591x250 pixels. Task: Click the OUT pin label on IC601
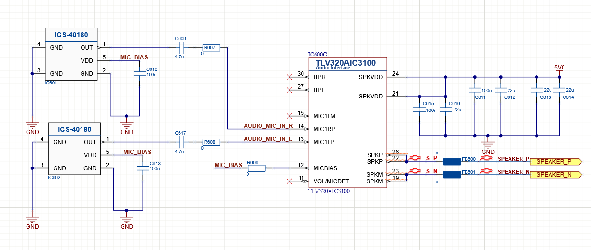click(x=87, y=48)
